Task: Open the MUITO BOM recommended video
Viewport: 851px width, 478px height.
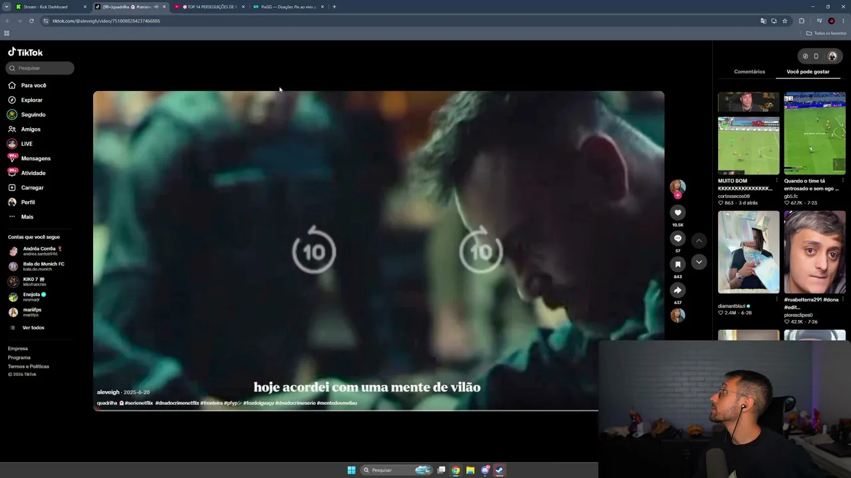Action: 749,133
